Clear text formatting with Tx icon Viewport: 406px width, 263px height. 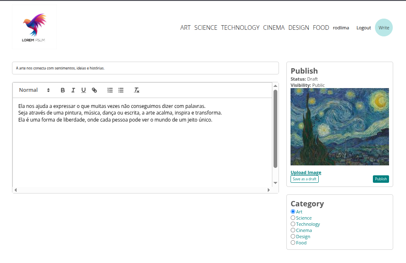[137, 90]
